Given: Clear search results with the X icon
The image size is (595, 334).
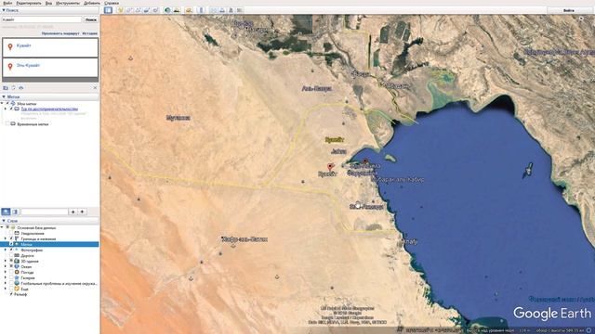Looking at the screenshot, I should point(95,88).
